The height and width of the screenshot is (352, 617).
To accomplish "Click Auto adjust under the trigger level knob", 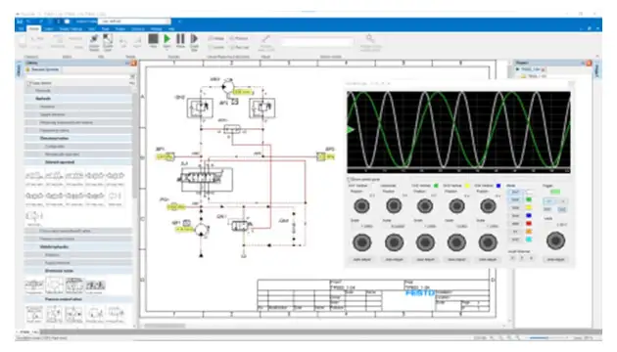I will click(555, 259).
